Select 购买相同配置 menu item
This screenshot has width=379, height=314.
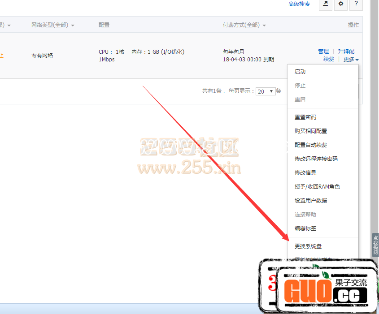click(x=311, y=131)
